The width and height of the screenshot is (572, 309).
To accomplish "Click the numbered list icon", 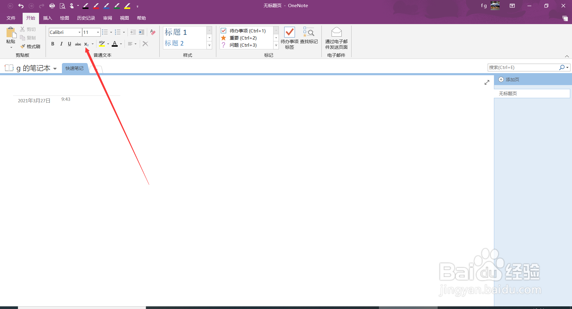I will coord(118,32).
